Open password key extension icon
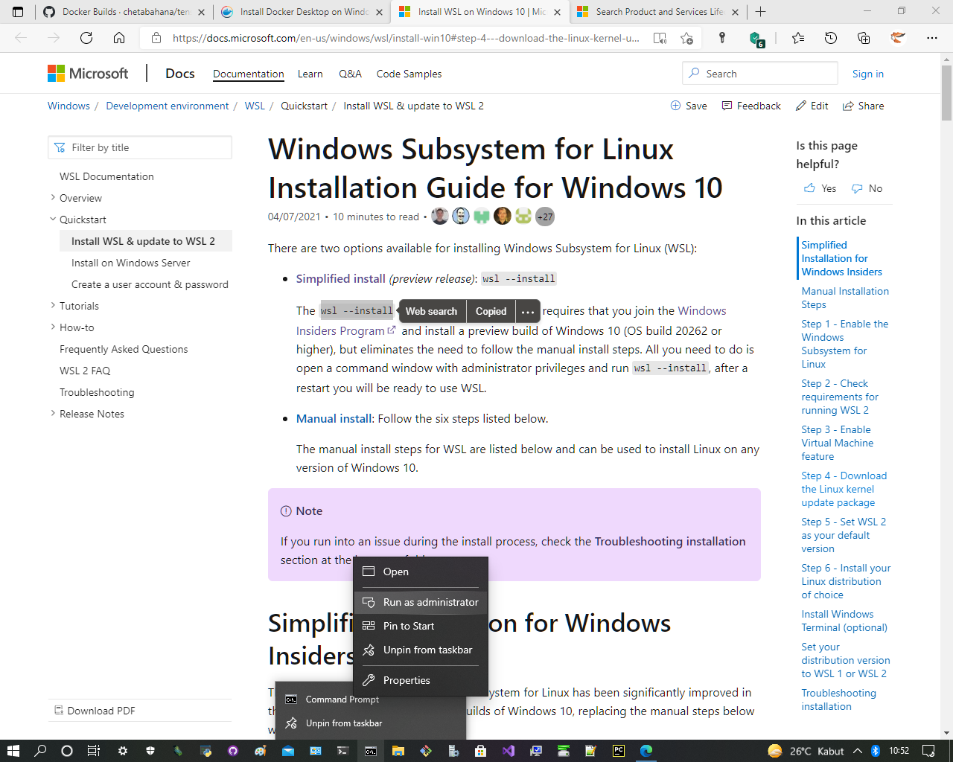Screen dimensions: 953x762 point(721,38)
